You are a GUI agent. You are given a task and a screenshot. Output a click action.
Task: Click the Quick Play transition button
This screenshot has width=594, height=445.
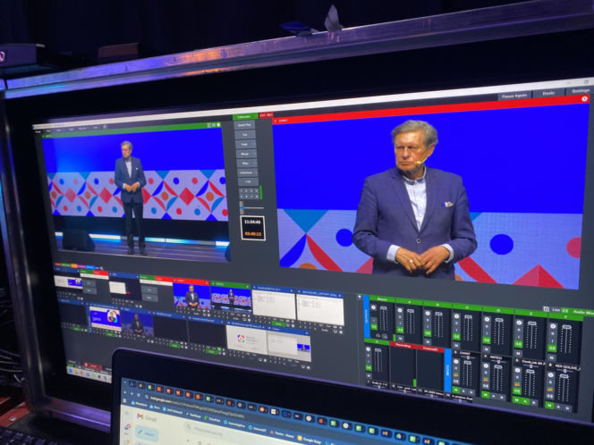[x=244, y=124]
